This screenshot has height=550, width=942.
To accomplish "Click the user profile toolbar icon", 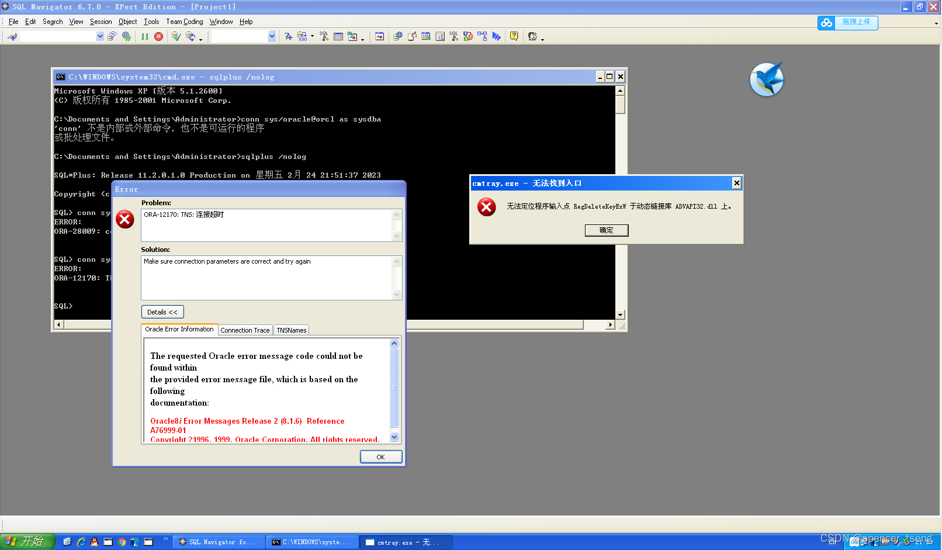I will [x=532, y=36].
